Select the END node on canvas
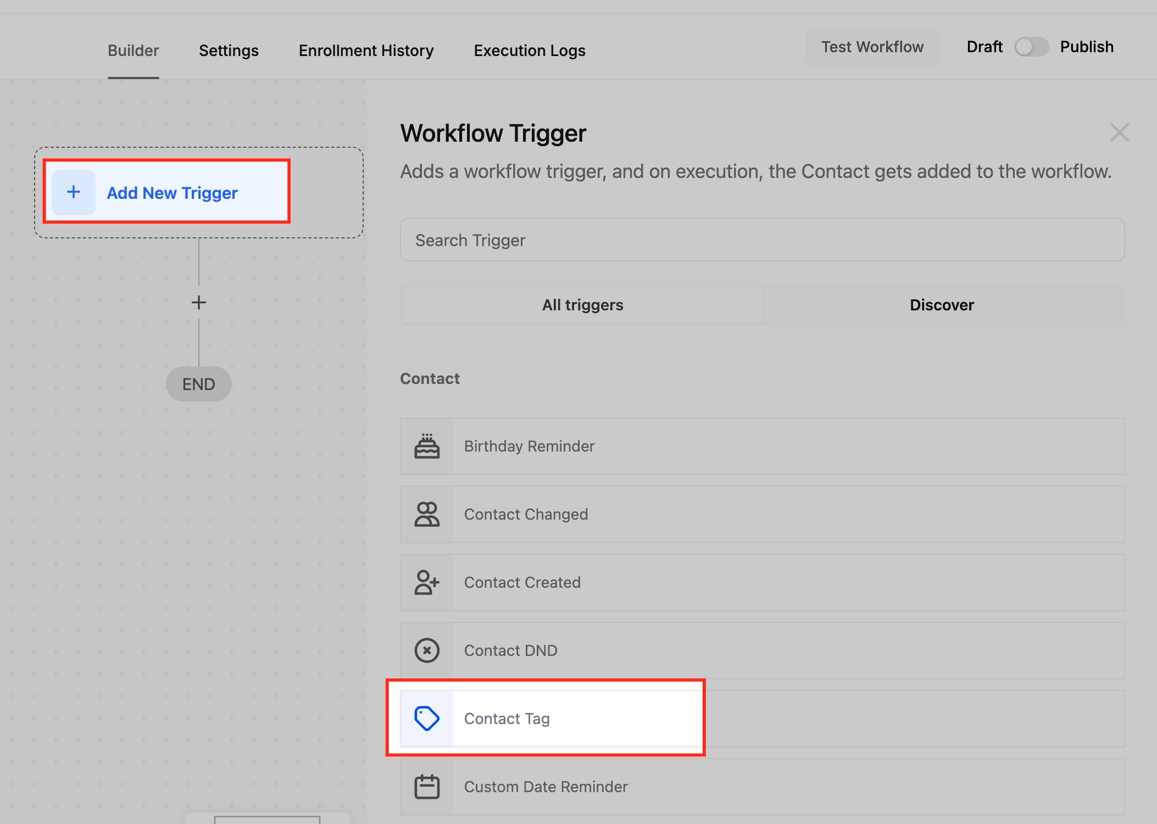 click(199, 384)
